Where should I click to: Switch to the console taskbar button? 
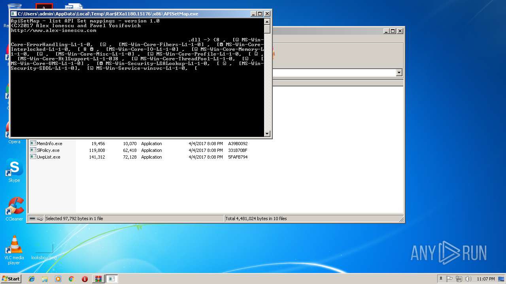coord(112,279)
